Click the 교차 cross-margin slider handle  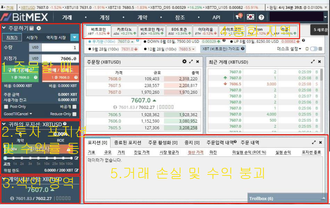pyautogui.click(x=6, y=158)
